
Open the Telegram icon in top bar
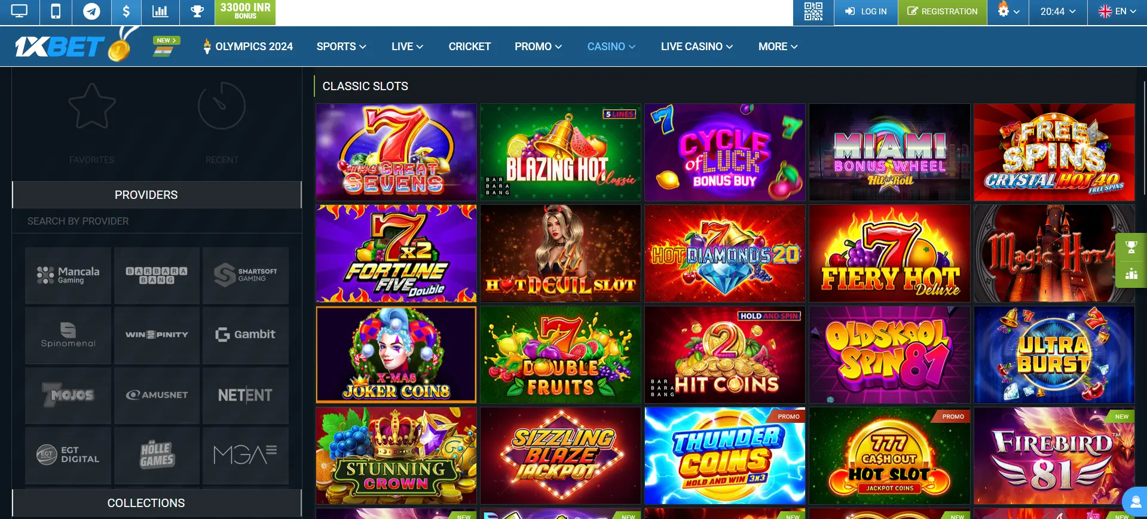91,11
